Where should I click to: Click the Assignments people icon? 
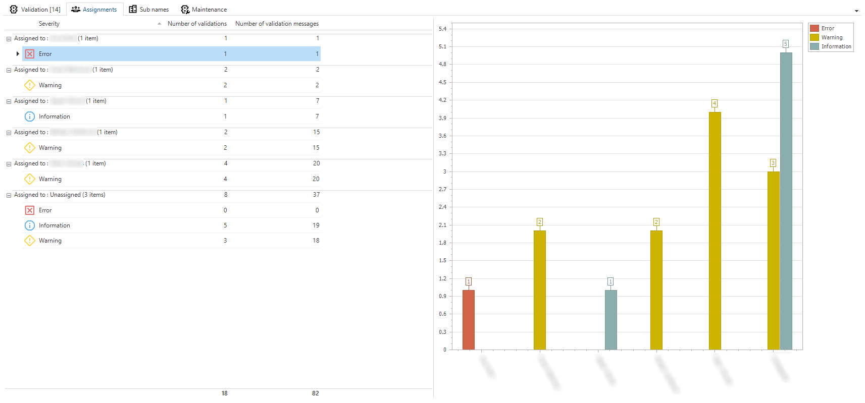pos(76,9)
